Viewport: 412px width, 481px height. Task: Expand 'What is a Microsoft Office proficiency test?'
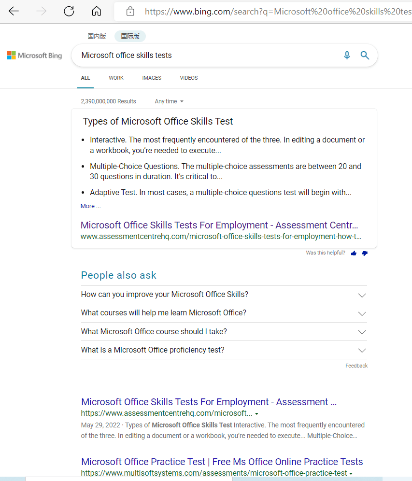click(224, 350)
